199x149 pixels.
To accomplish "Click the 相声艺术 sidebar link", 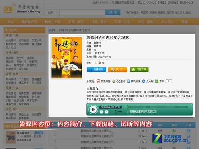I will coord(19,65).
